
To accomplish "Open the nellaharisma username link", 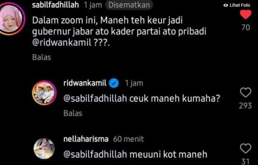I will (x=86, y=139).
